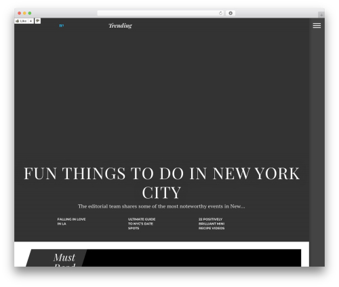Open 22 Positively Brilliant Mini Recipe Videos article
Viewport: 339px width, 287px height.
coord(212,224)
